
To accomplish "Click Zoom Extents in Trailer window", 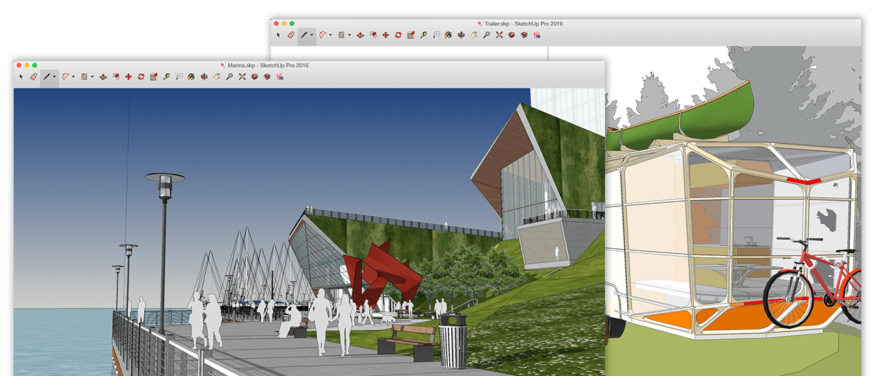I will pos(499,34).
